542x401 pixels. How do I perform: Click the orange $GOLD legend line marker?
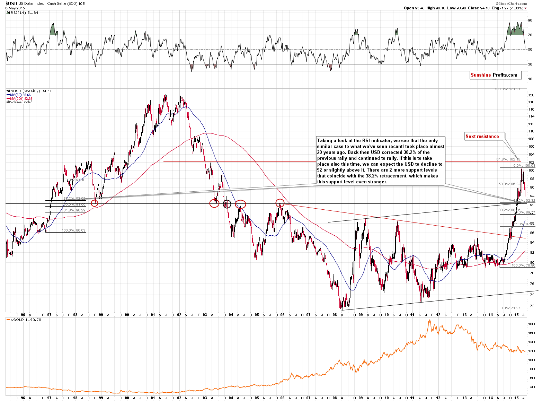coord(8,320)
